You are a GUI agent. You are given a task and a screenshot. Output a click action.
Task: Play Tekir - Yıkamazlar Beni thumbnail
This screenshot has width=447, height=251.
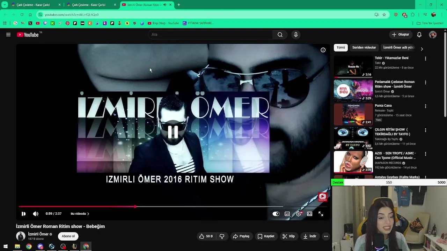[x=353, y=67]
